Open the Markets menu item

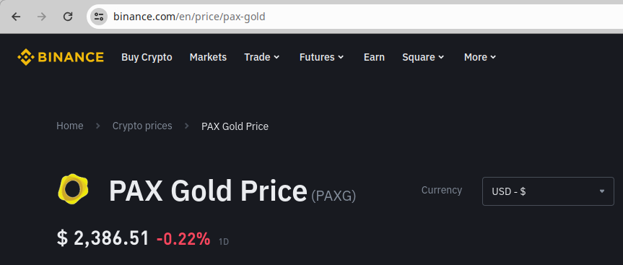(x=208, y=57)
